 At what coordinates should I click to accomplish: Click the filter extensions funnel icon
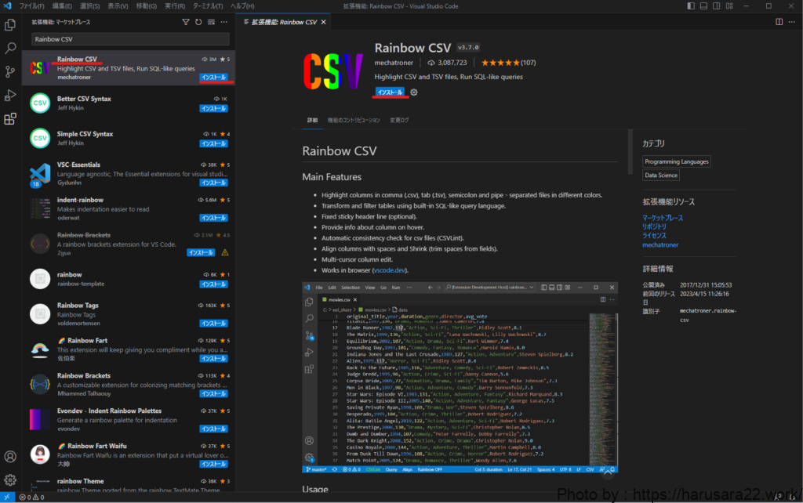point(185,23)
